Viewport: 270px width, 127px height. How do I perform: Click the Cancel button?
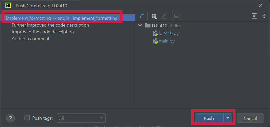(x=250, y=118)
